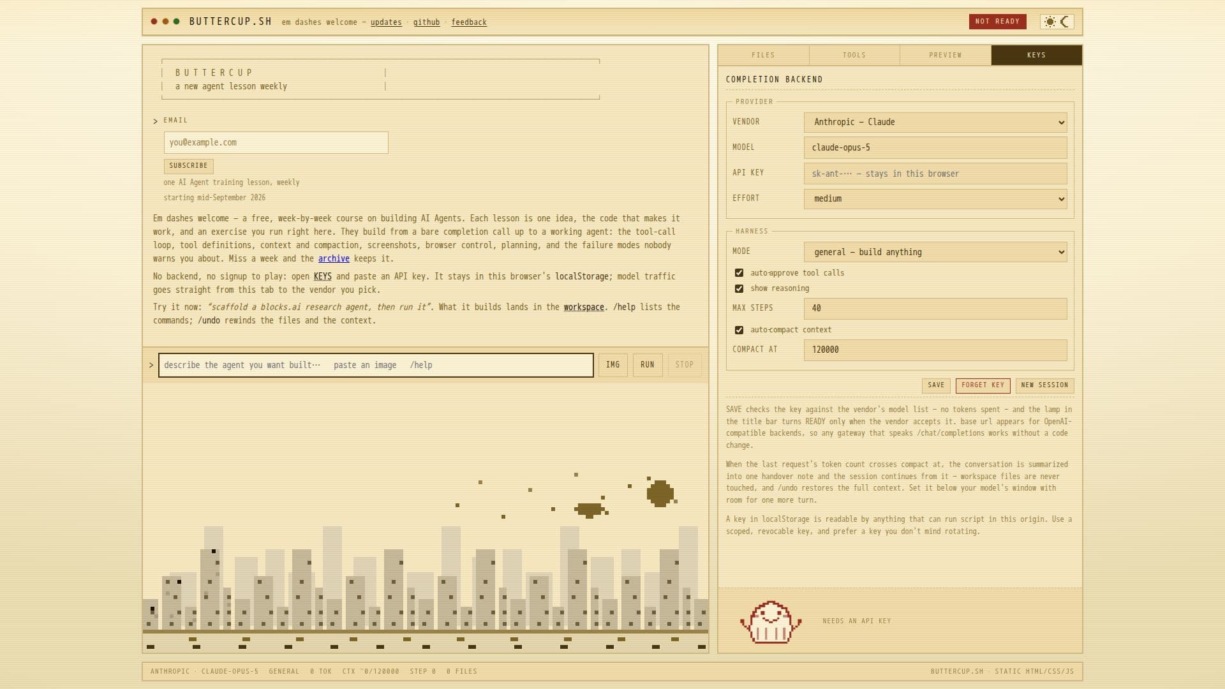
Task: Click the workspace link in the text
Action: 584,307
